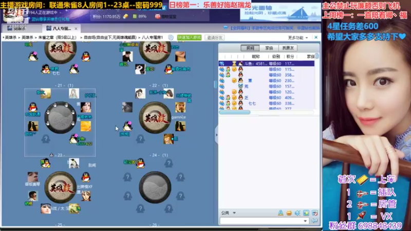Click the gold ticket icon beside 积分
Image resolution: width=411 pixels, height=231 pixels.
(125, 16)
